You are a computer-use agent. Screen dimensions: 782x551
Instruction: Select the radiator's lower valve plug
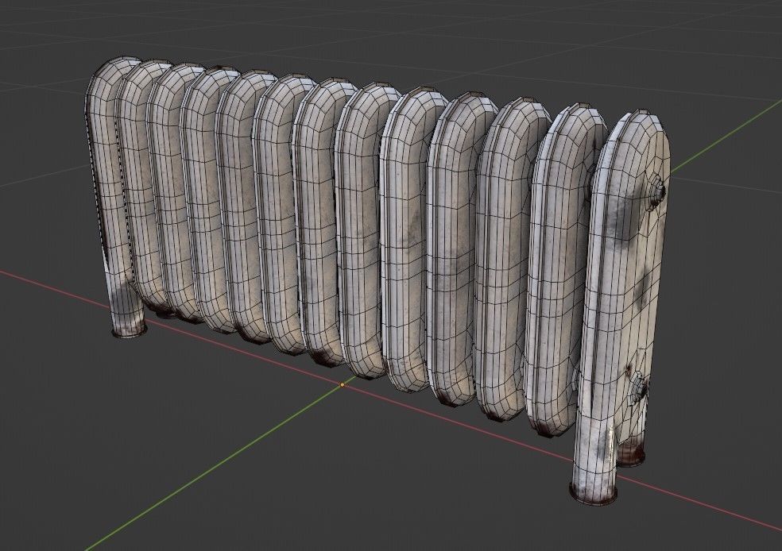[639, 389]
